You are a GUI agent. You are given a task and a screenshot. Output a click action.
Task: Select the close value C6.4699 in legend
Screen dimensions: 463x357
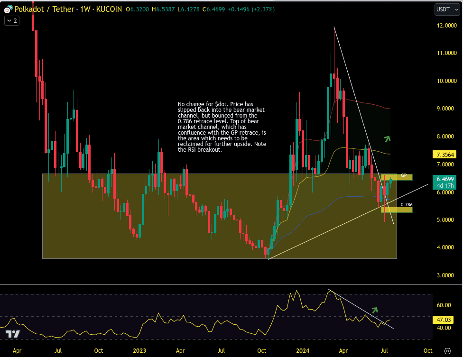point(213,9)
